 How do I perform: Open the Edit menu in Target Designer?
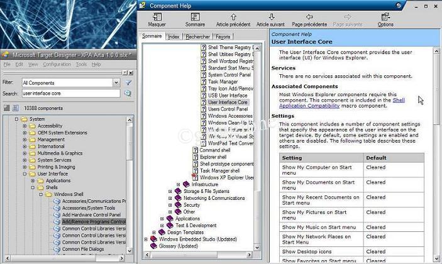[19, 64]
